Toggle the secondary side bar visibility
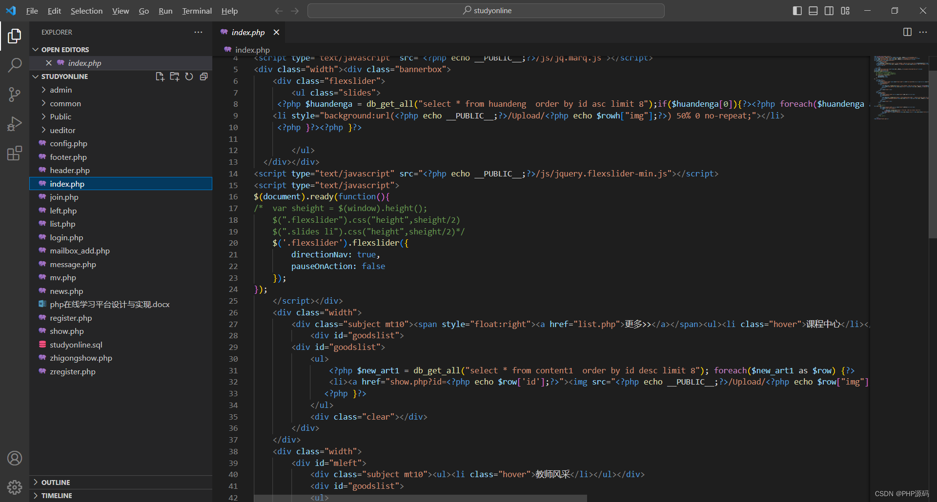937x502 pixels. click(x=829, y=11)
